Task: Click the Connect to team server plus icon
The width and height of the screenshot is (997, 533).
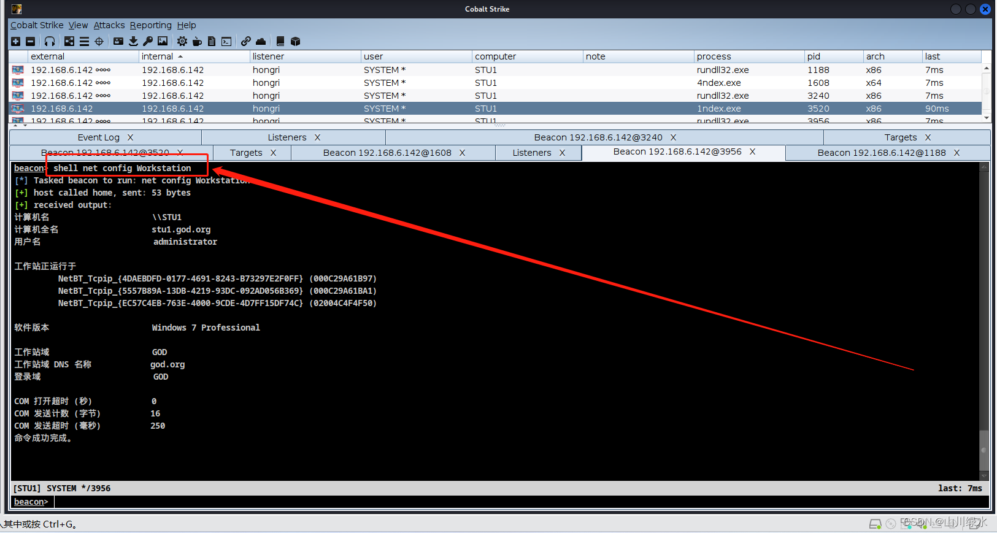Action: tap(16, 41)
